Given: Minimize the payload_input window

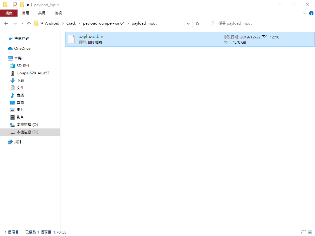Looking at the screenshot, I should [x=280, y=5].
